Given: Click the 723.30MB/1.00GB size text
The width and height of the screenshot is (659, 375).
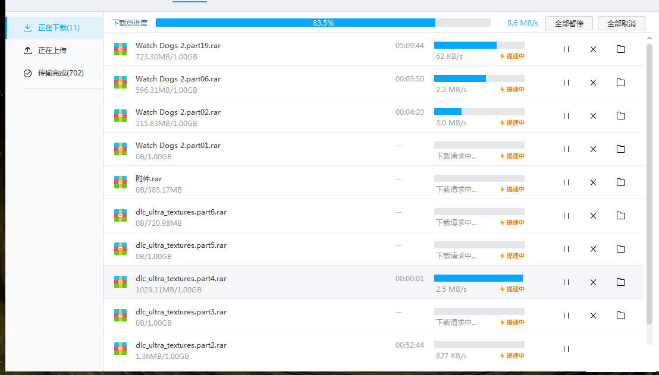Looking at the screenshot, I should (166, 56).
